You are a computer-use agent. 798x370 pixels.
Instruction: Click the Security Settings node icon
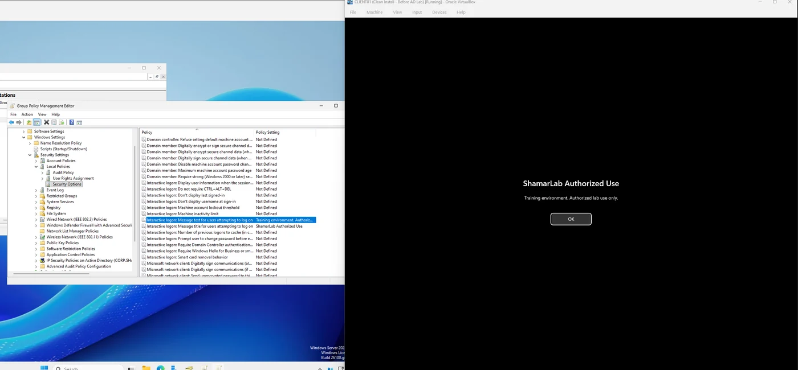[36, 155]
